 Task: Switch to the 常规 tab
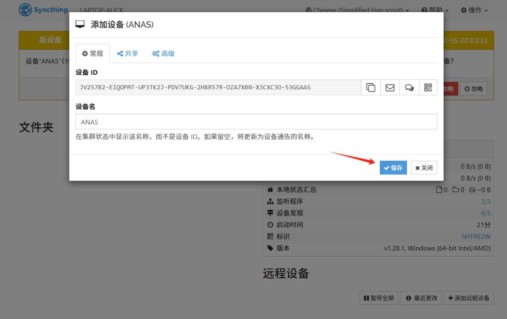click(x=92, y=54)
